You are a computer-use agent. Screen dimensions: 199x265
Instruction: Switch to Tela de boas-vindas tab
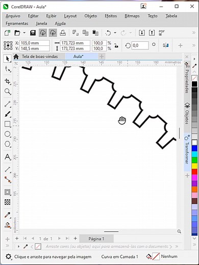(x=40, y=57)
